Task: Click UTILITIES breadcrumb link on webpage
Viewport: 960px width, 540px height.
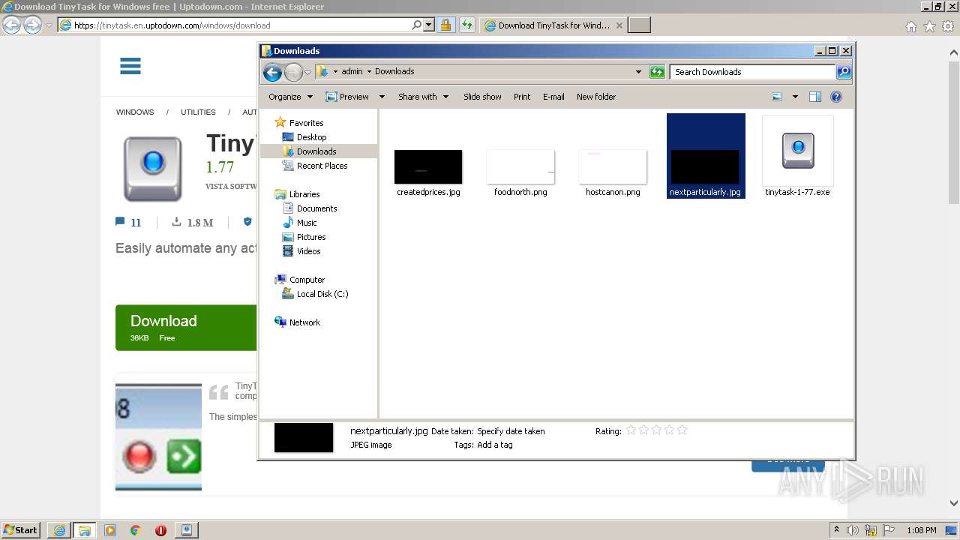Action: coord(198,112)
